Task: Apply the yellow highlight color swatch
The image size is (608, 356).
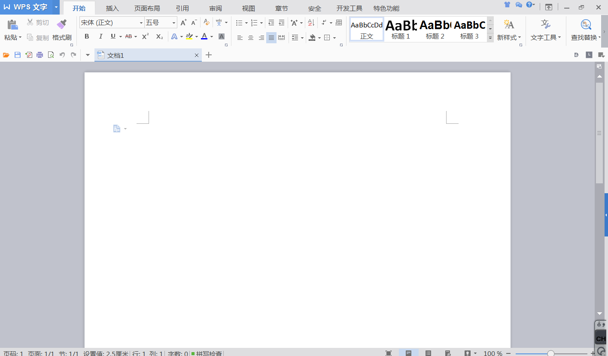Action: tap(189, 37)
